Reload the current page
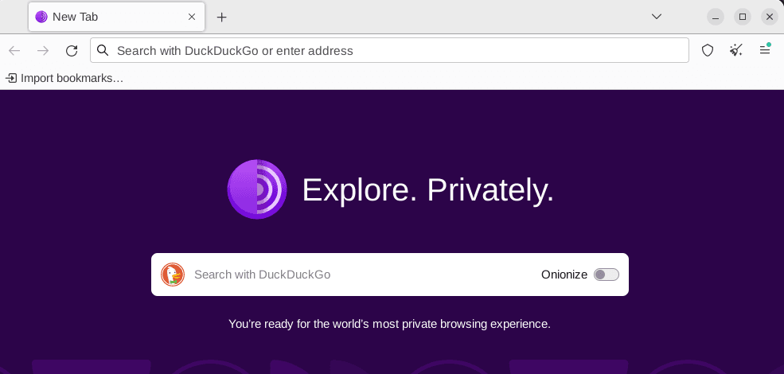 72,50
